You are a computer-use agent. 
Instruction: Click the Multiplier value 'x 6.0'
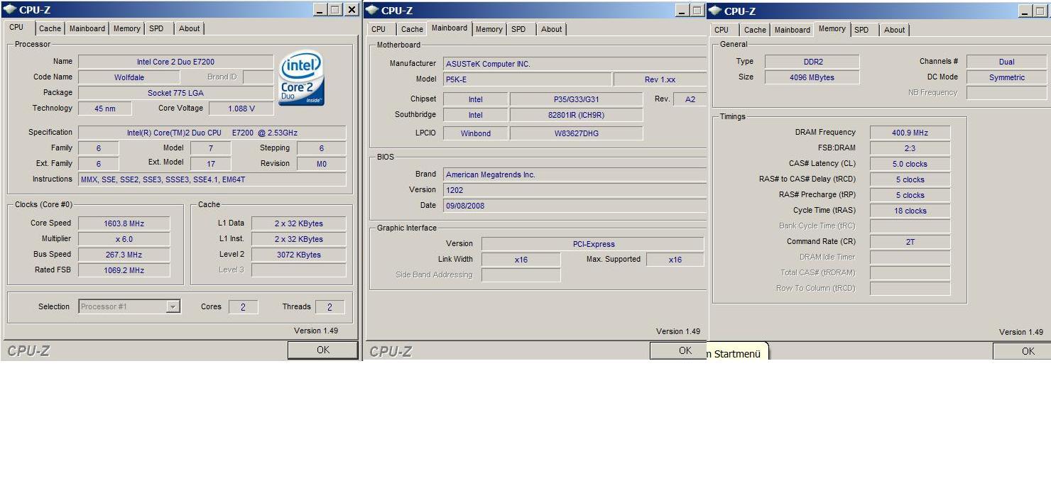[x=124, y=239]
